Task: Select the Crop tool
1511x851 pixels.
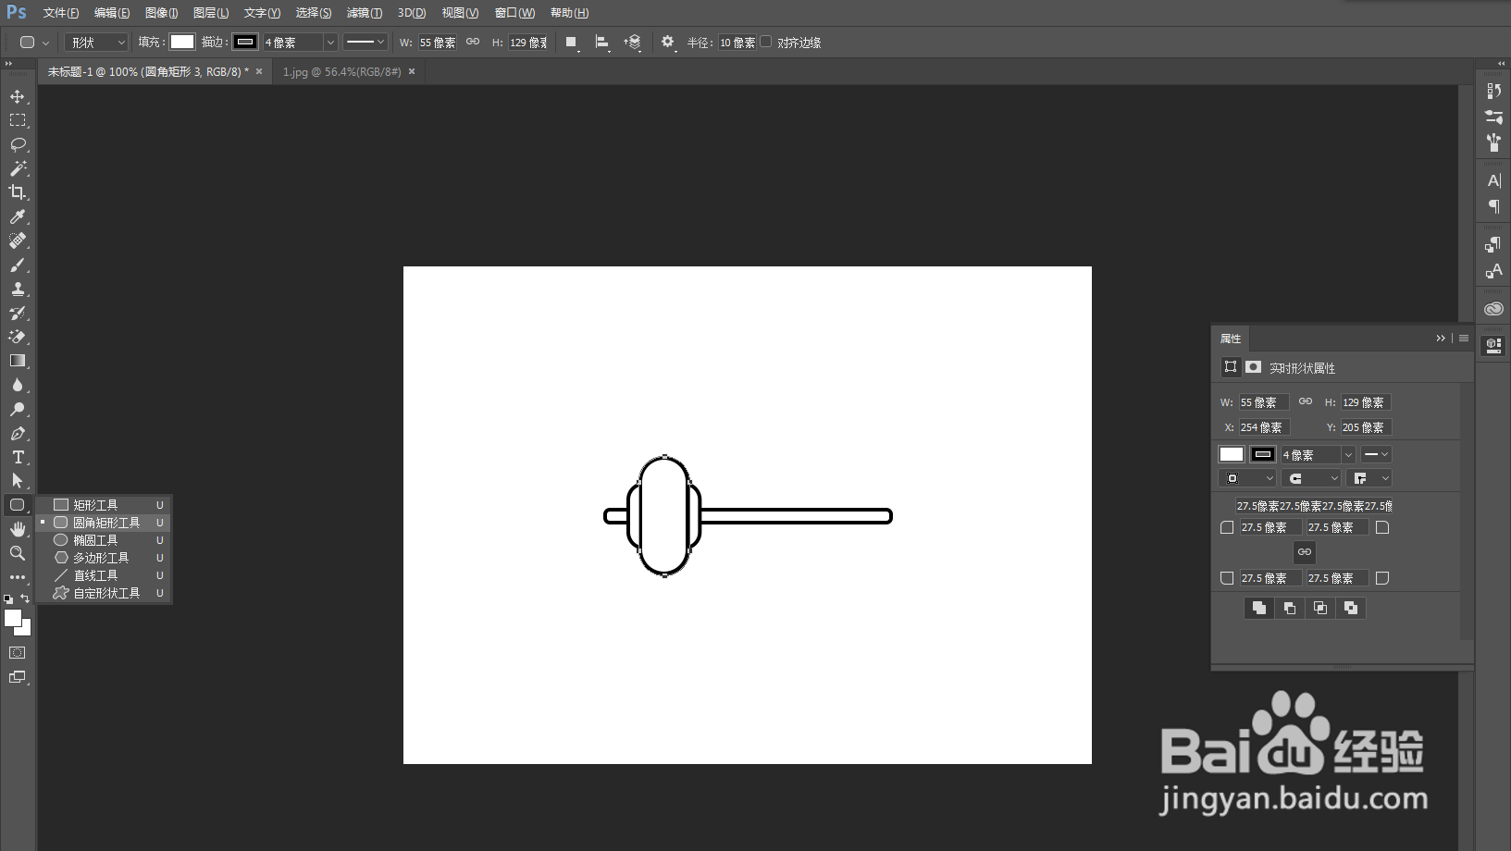Action: click(x=18, y=192)
